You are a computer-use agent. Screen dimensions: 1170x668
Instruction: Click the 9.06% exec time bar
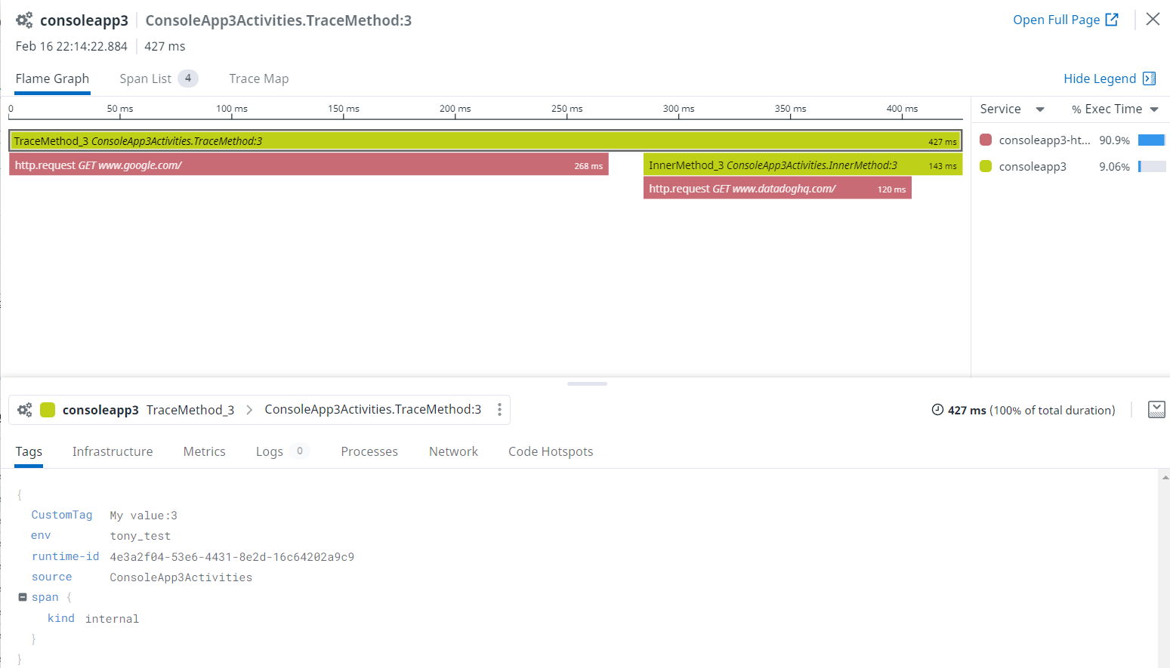click(x=1152, y=166)
